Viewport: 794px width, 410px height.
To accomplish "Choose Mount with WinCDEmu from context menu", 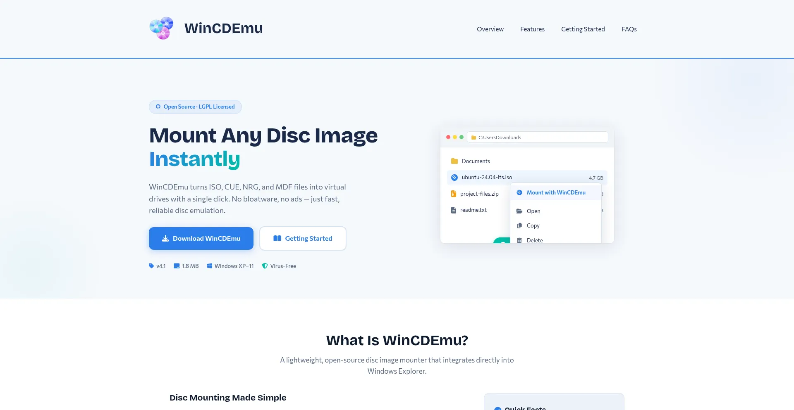I will 556,193.
